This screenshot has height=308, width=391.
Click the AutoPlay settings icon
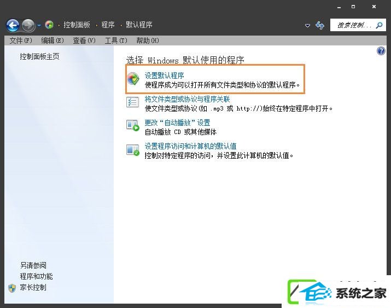pyautogui.click(x=133, y=125)
